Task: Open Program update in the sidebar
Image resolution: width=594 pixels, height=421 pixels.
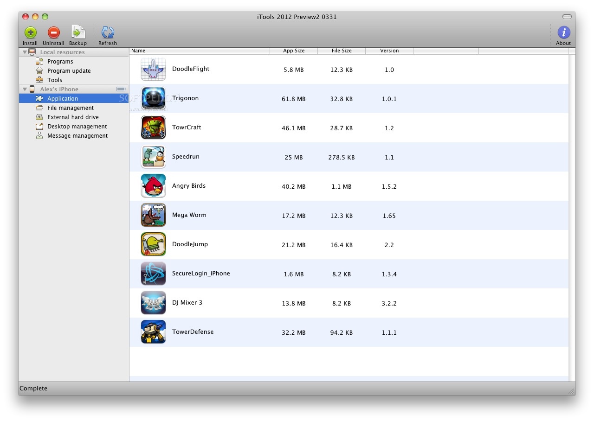Action: pos(69,70)
